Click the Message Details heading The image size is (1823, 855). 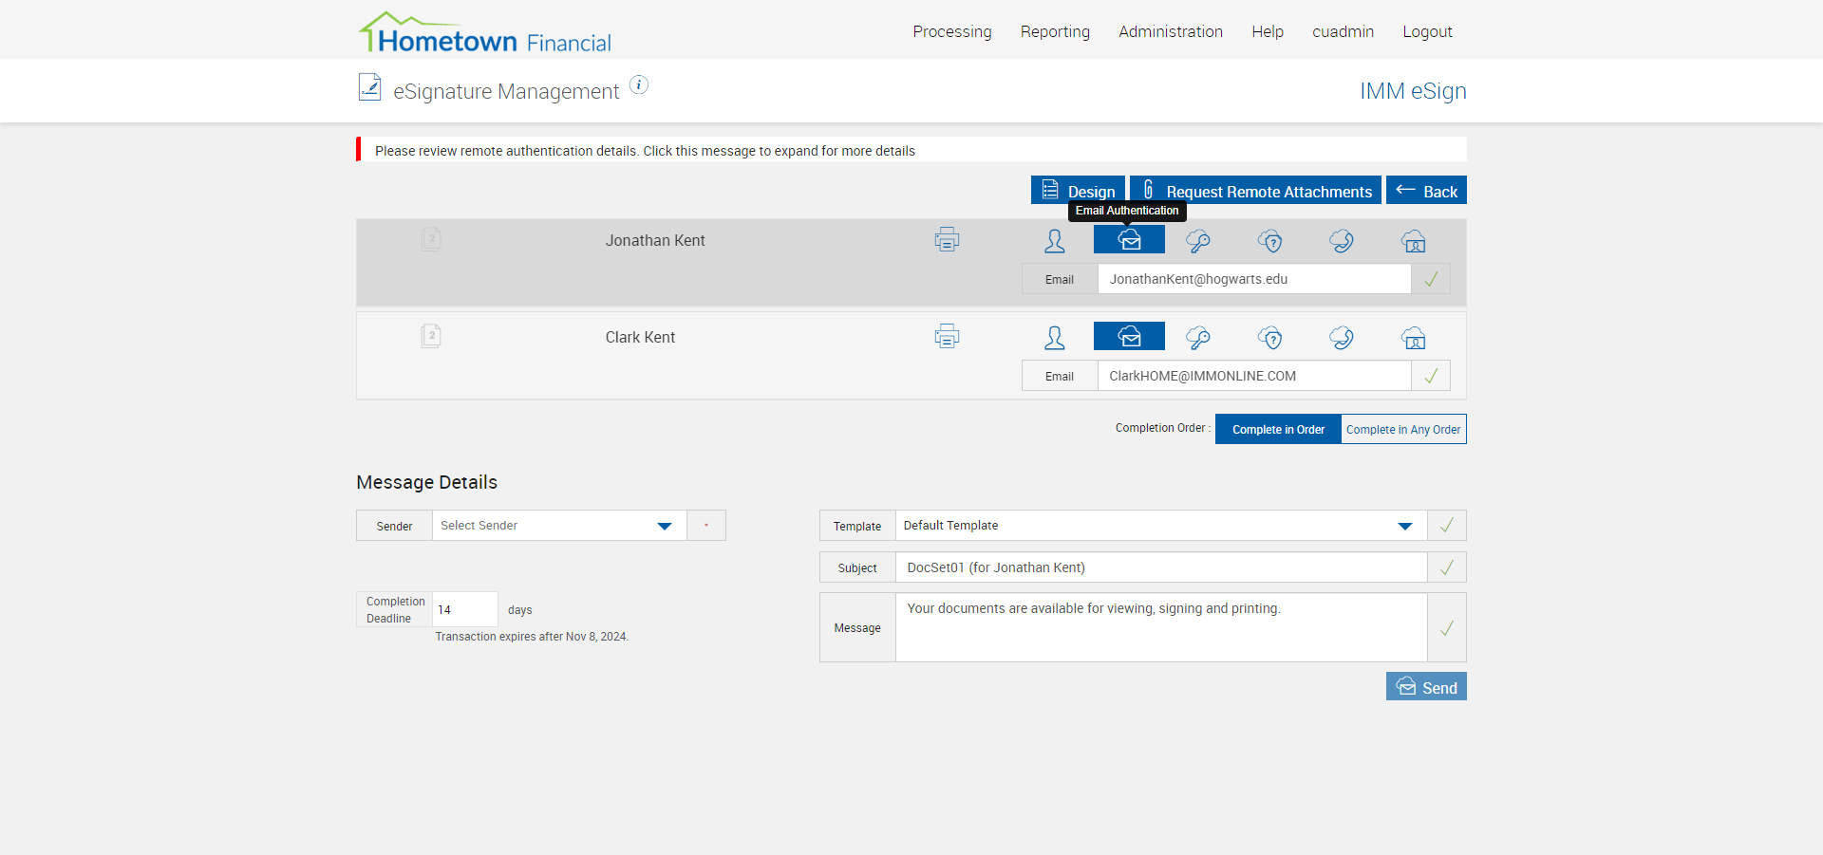[426, 482]
